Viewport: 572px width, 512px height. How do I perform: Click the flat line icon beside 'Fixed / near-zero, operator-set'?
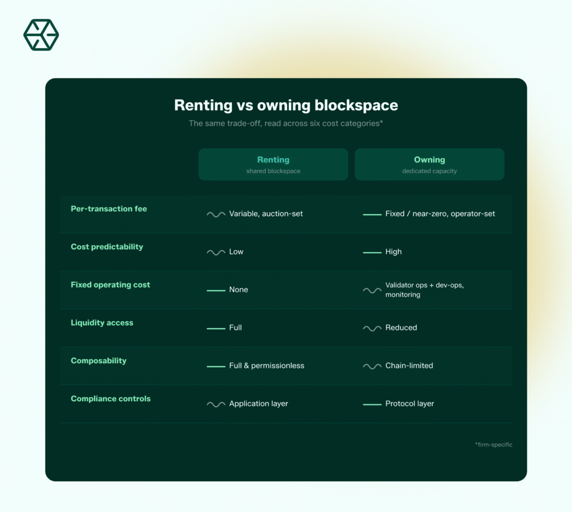click(x=372, y=214)
